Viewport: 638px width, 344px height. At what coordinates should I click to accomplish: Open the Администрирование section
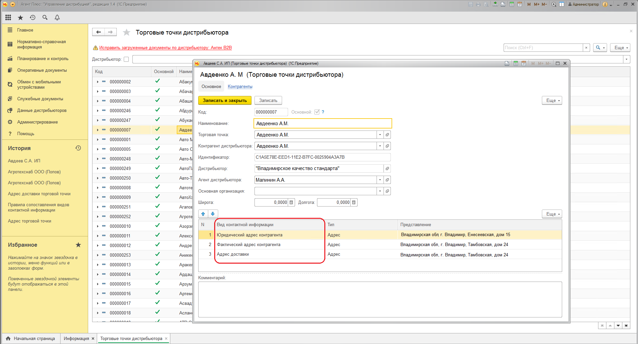coord(38,122)
